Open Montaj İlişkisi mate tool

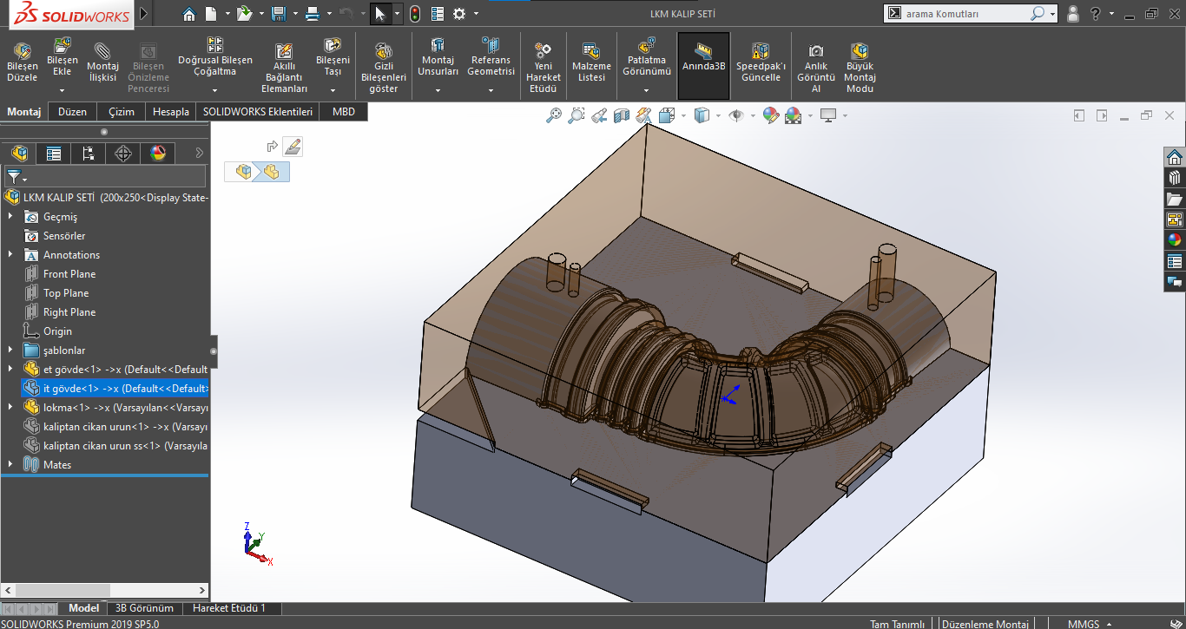click(x=103, y=62)
